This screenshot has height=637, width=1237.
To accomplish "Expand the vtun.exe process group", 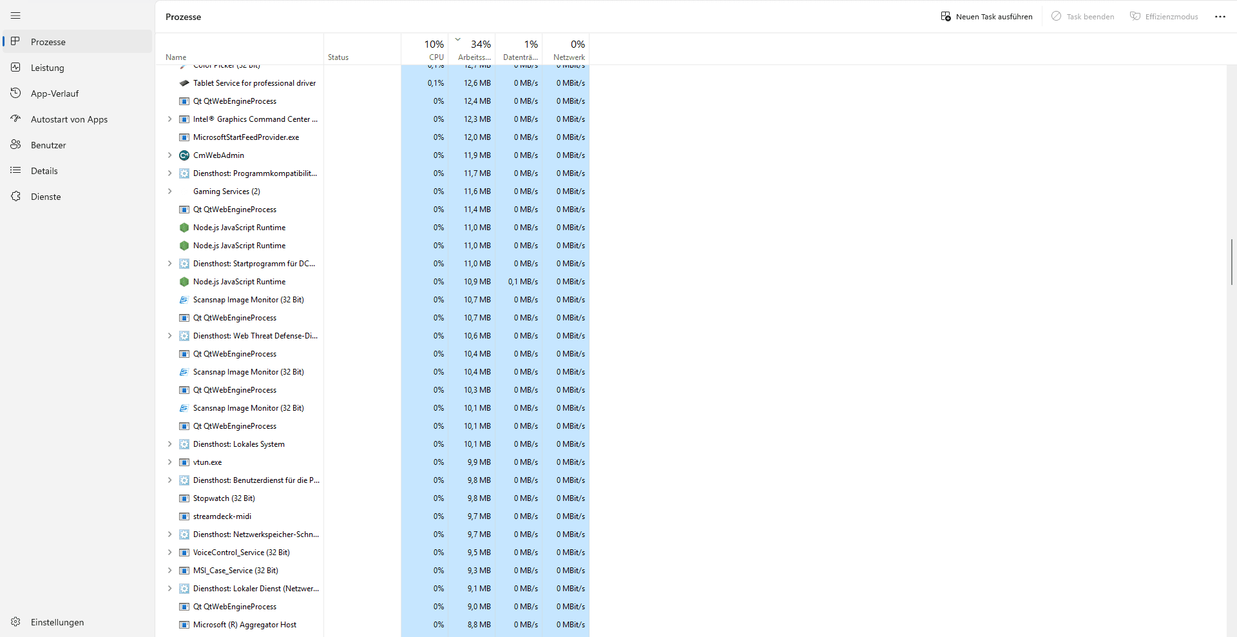I will point(170,462).
